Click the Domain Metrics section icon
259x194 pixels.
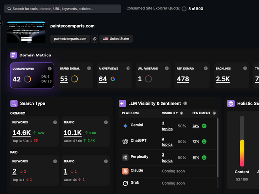point(14,55)
